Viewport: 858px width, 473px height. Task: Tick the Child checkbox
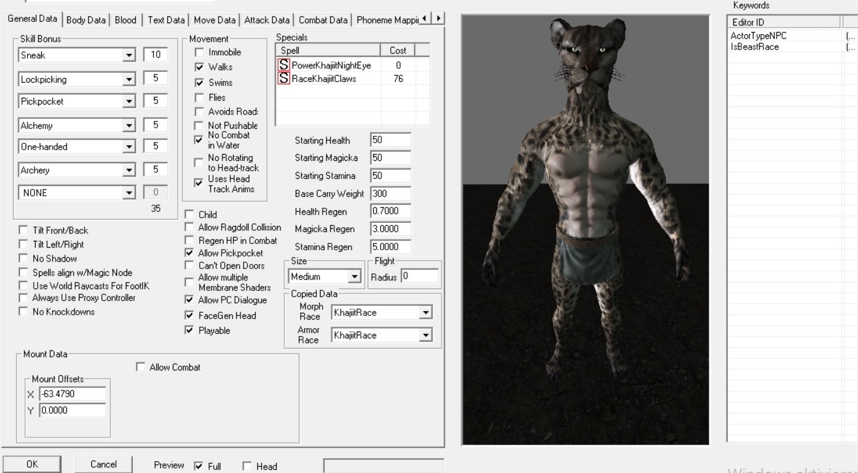coord(189,215)
